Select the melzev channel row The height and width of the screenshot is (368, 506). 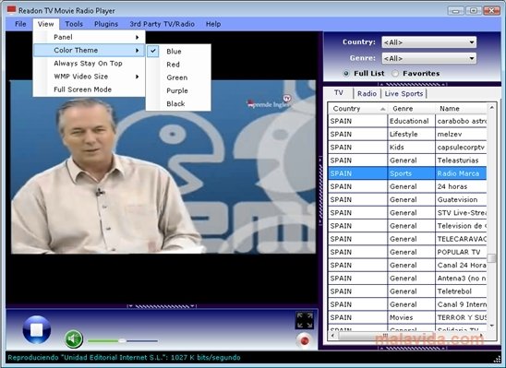pyautogui.click(x=407, y=134)
